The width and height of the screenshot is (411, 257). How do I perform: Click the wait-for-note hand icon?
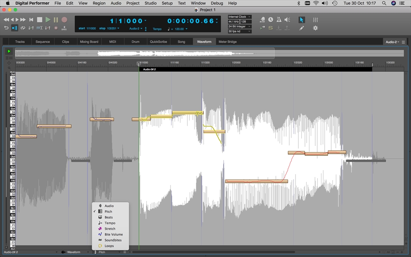pyautogui.click(x=262, y=20)
